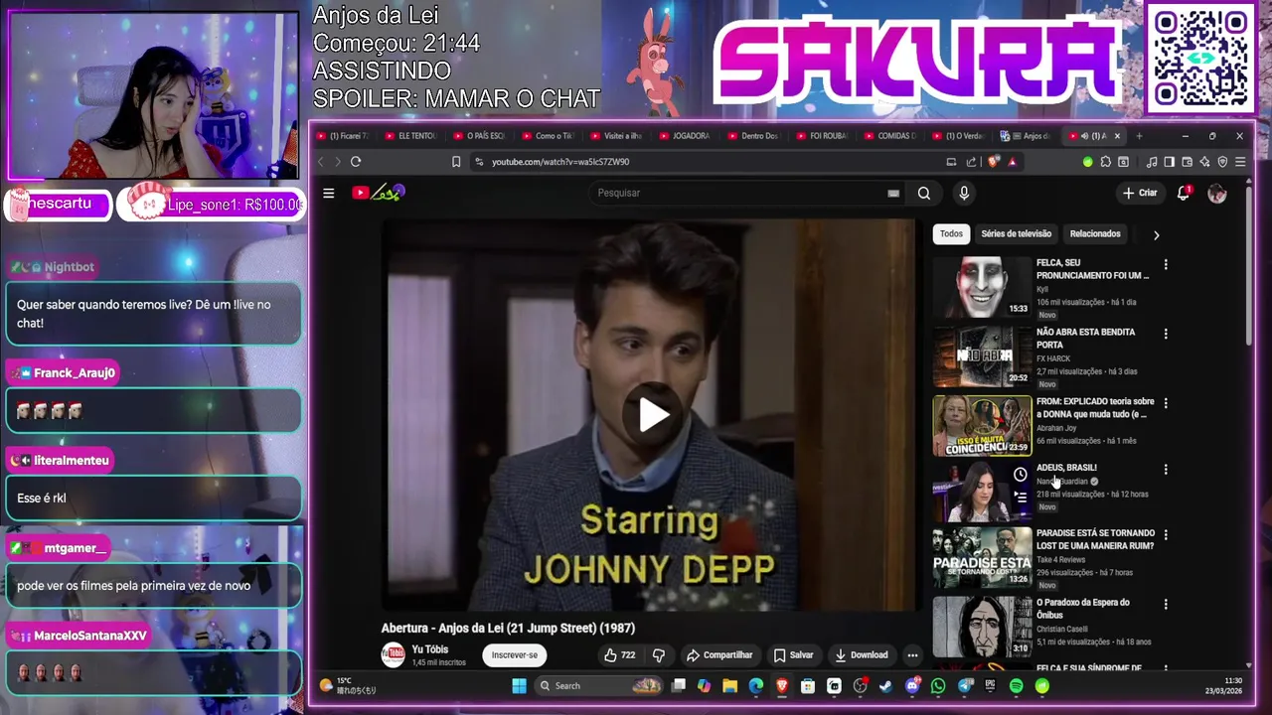Like the video with 722 likes

[619, 655]
